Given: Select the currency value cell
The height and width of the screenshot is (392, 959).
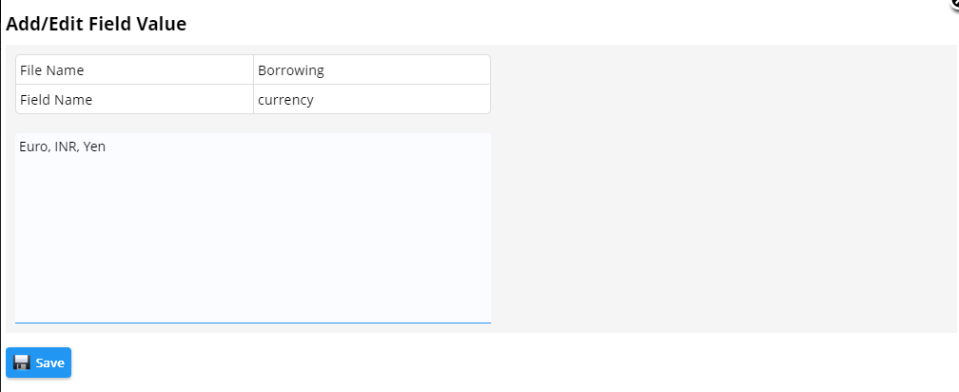Looking at the screenshot, I should click(x=372, y=99).
